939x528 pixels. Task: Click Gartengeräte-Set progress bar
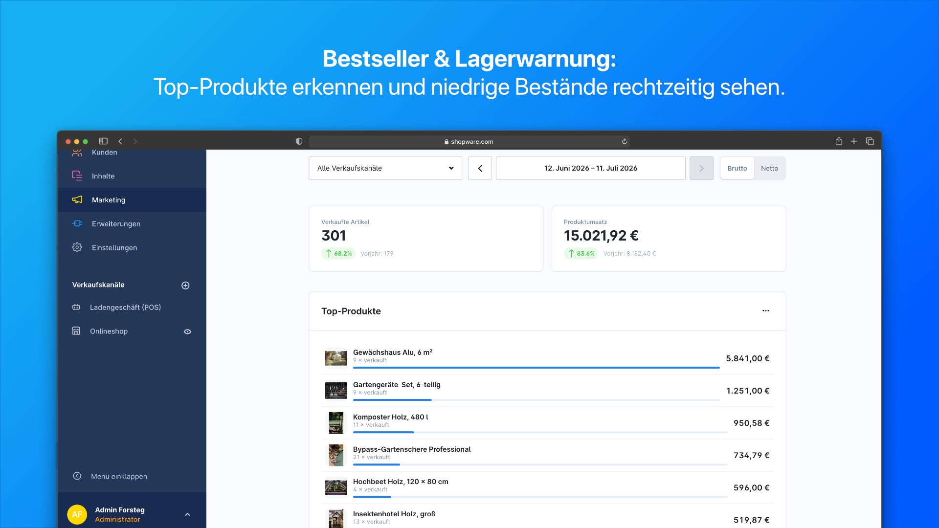coord(536,400)
